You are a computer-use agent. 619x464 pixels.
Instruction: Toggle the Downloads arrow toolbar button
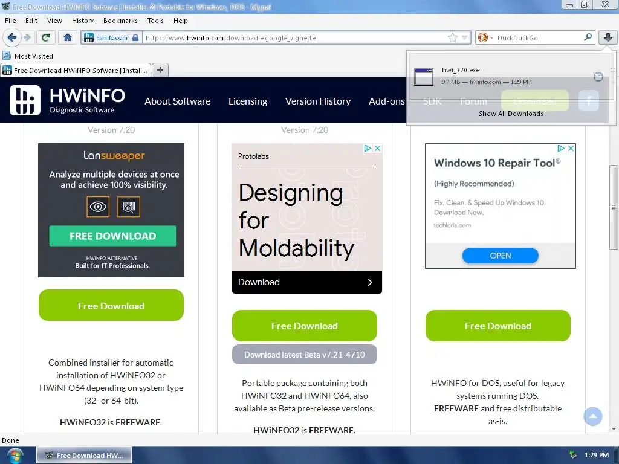click(608, 38)
